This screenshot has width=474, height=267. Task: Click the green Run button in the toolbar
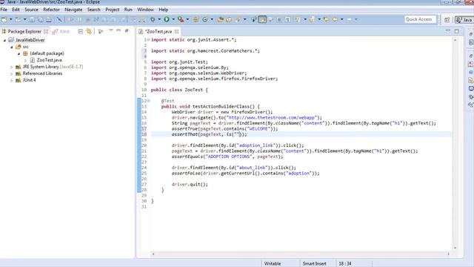point(167,19)
